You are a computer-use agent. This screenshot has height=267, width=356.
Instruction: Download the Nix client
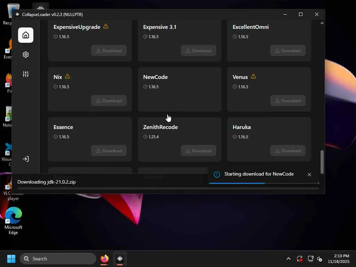109,100
